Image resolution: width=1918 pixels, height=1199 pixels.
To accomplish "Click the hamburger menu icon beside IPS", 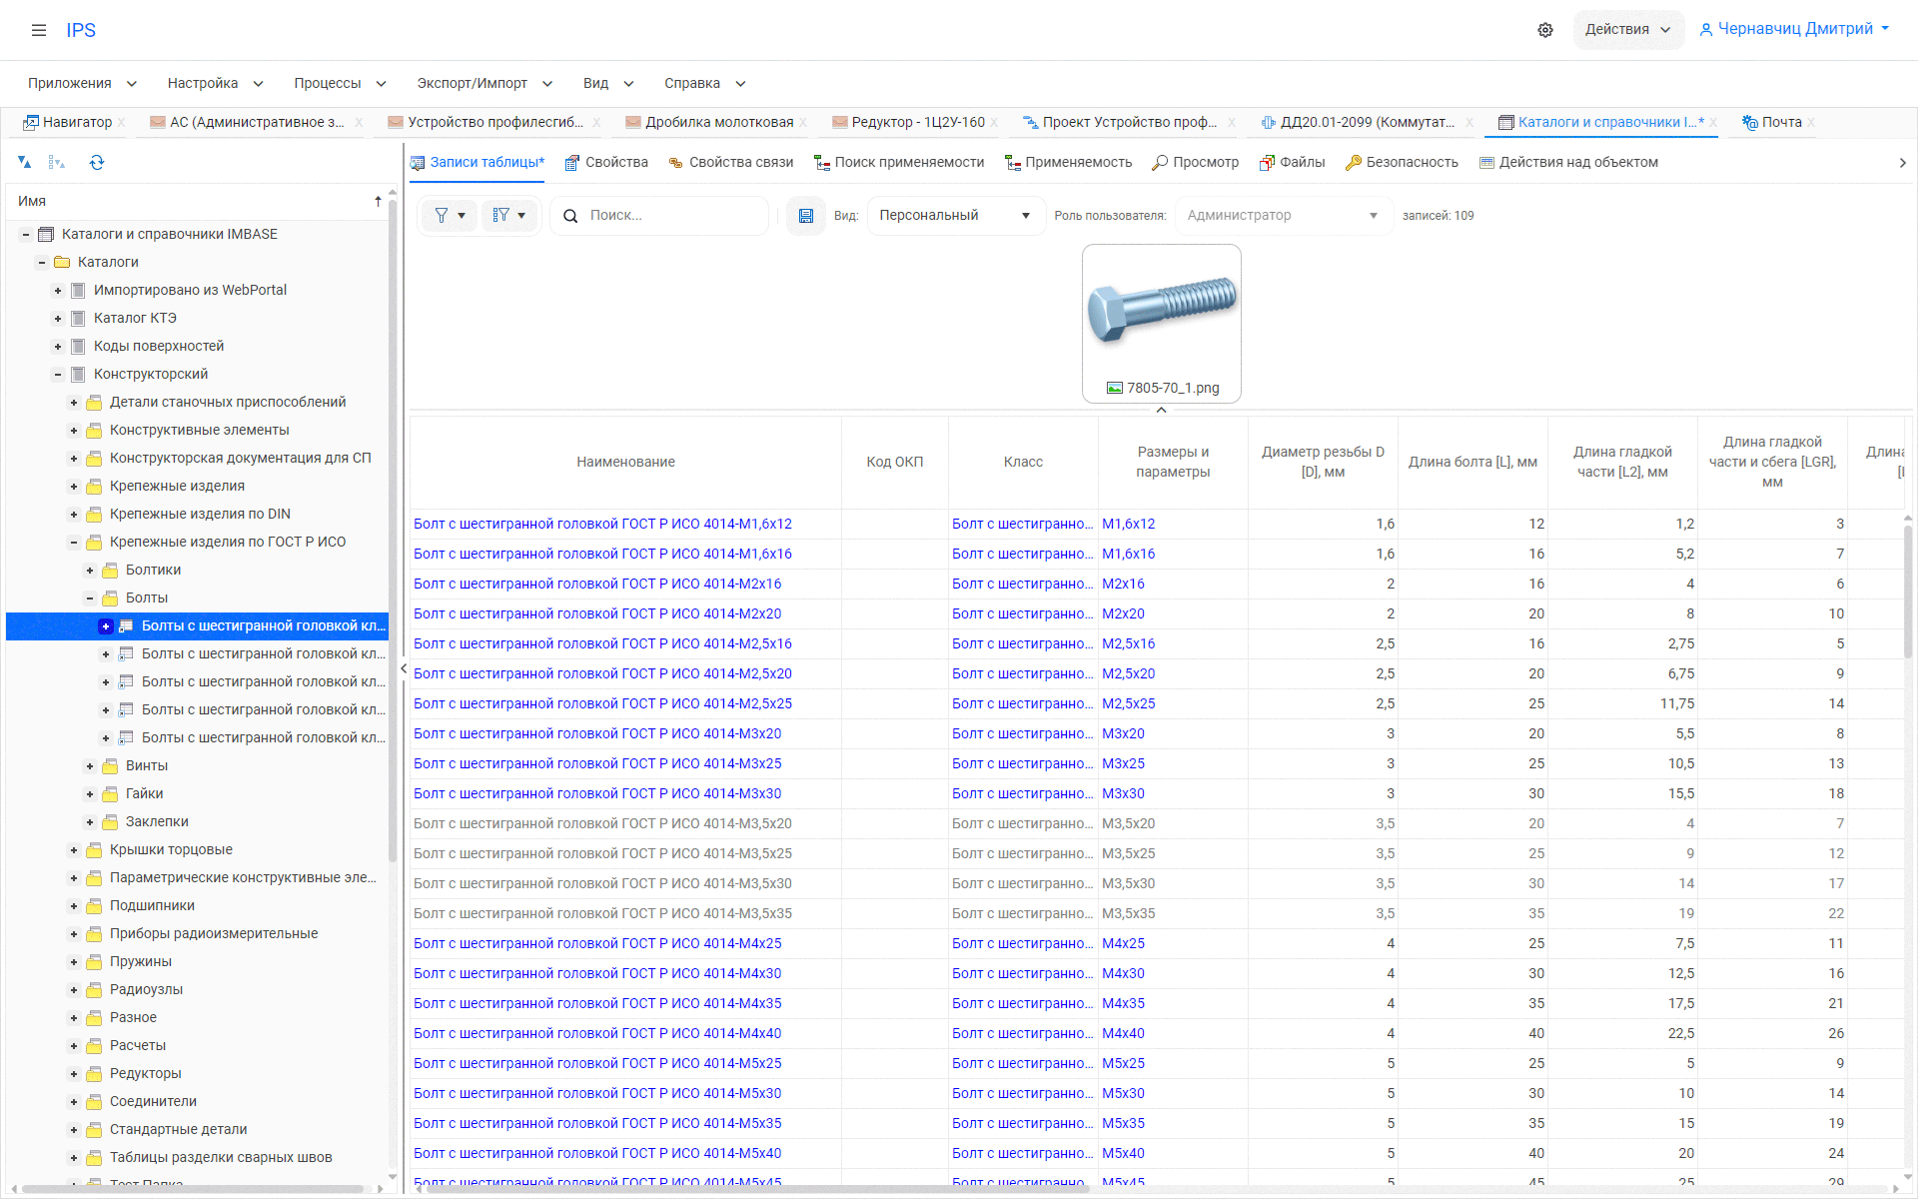I will point(39,30).
